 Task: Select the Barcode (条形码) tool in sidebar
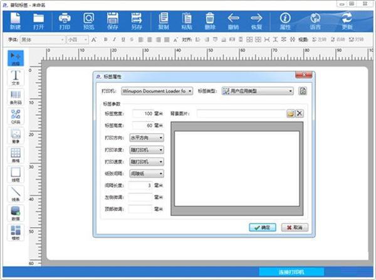pos(16,97)
